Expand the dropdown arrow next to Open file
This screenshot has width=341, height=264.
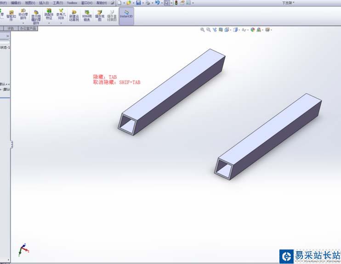tap(133, 3)
